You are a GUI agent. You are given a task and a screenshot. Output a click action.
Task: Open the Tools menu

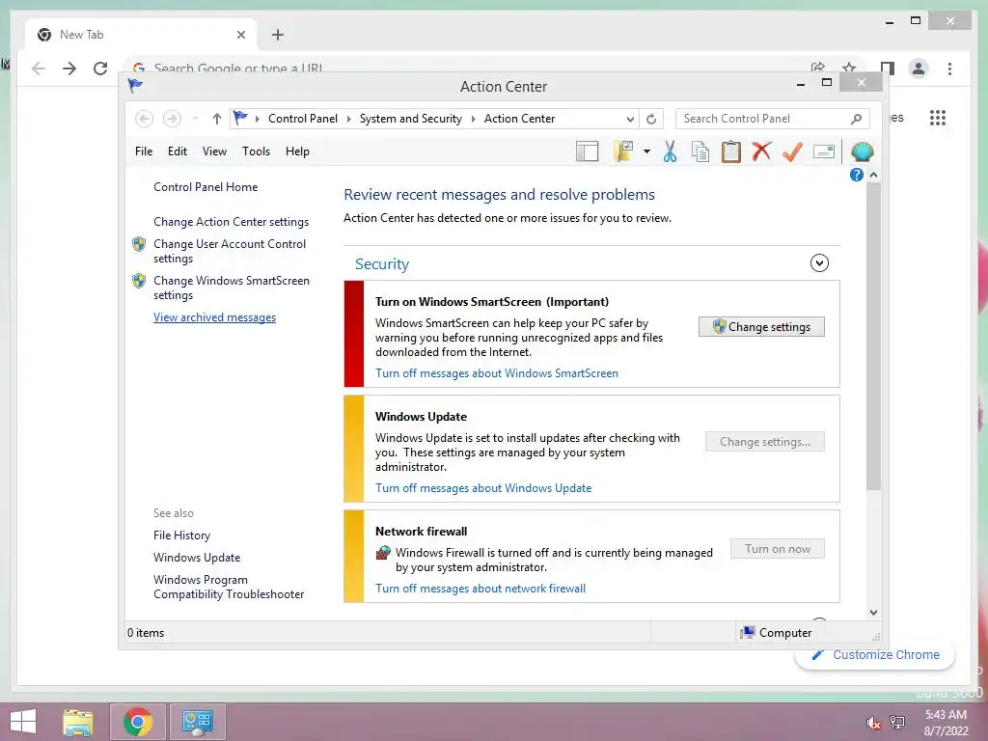[x=256, y=151]
